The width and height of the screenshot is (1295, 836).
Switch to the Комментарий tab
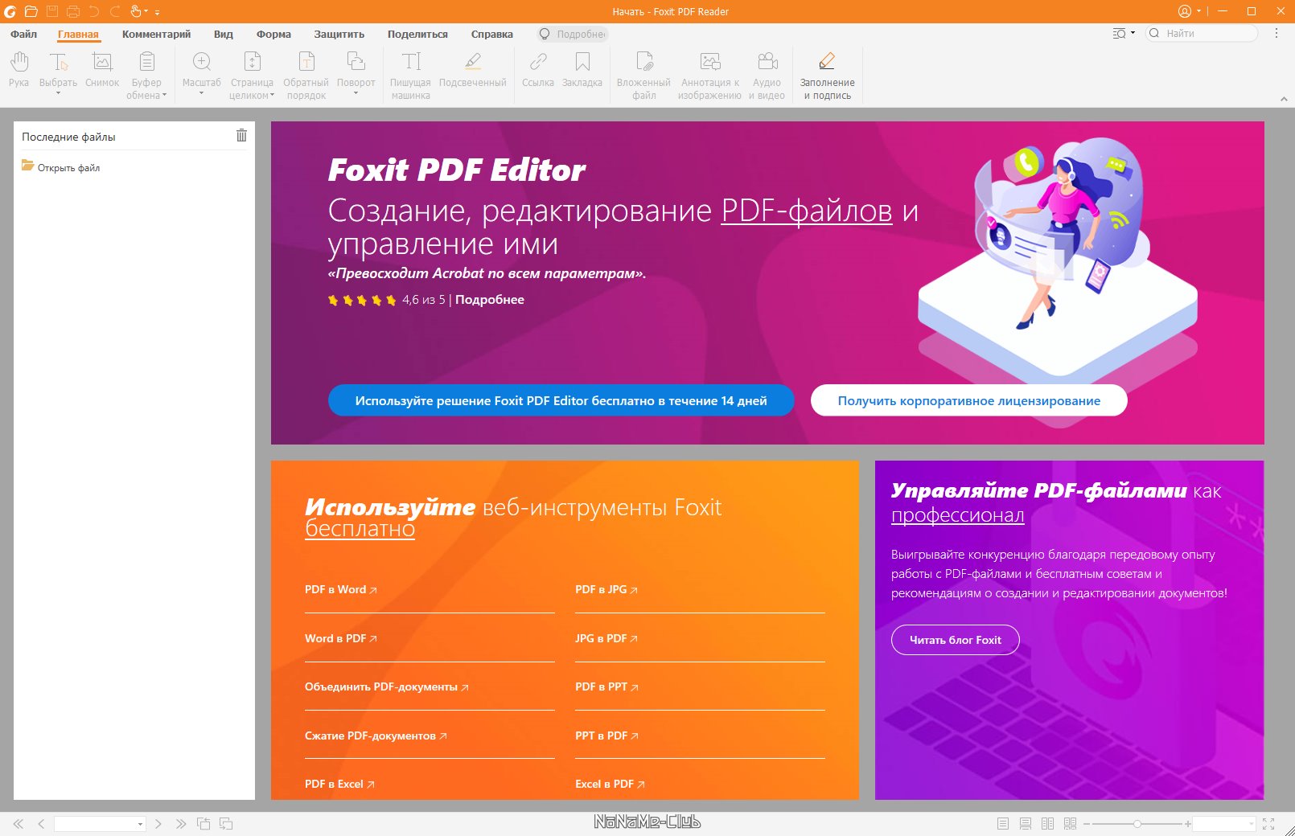[156, 34]
